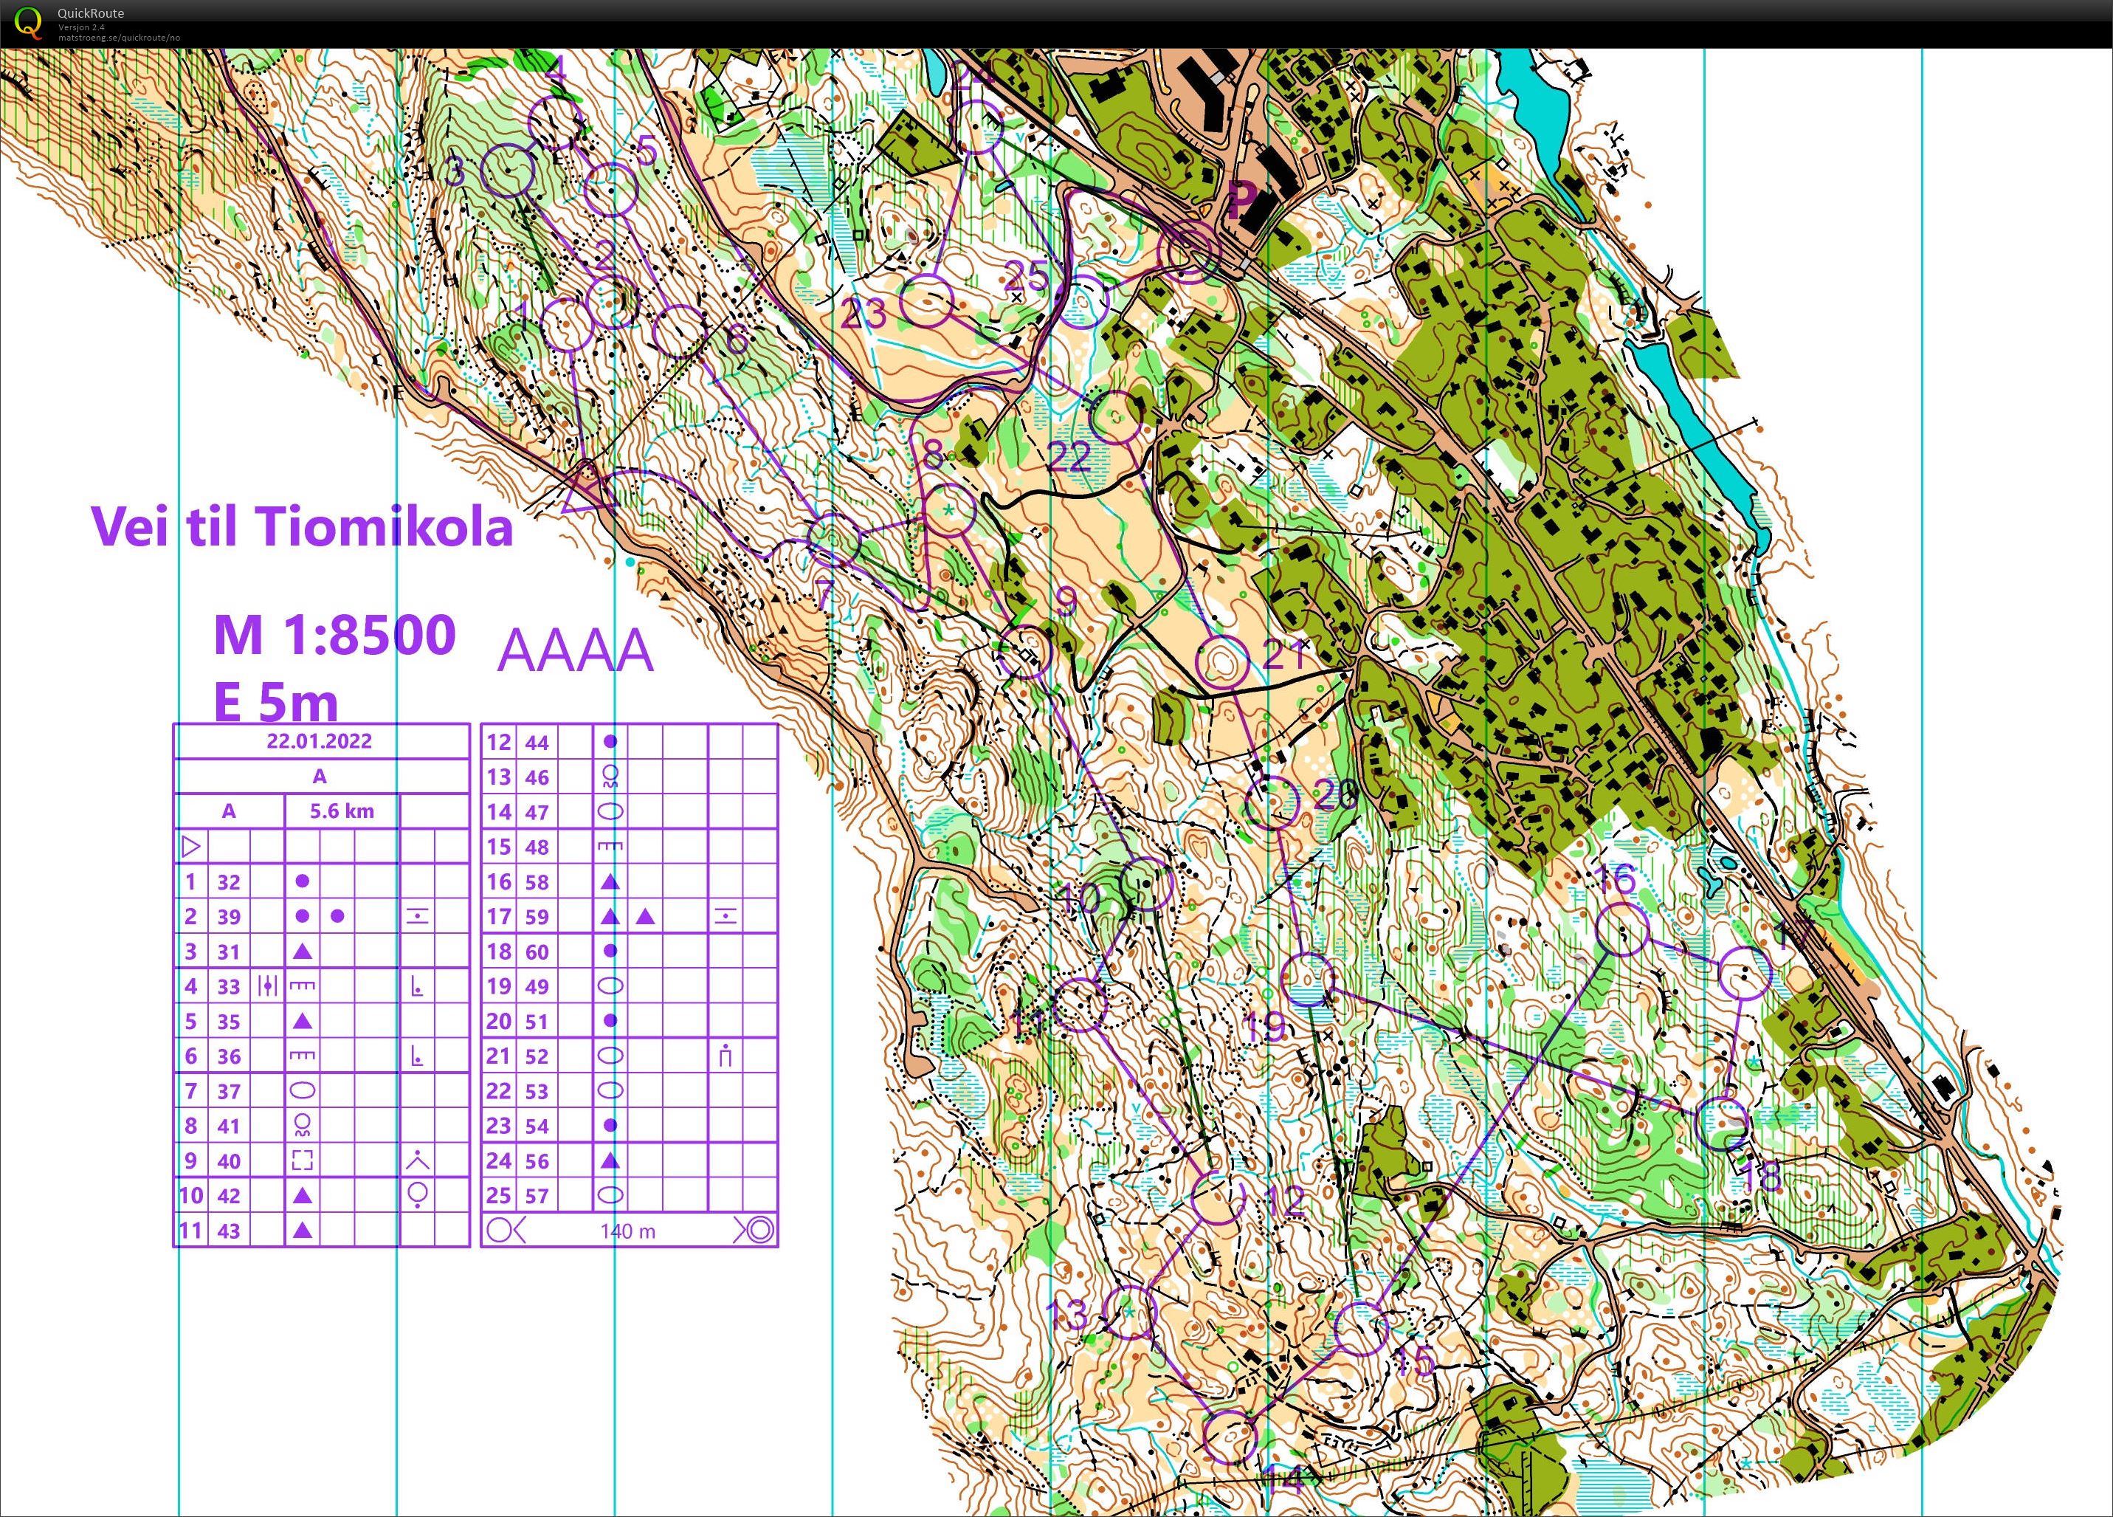Select control circle 21 on map
This screenshot has height=1517, width=2113.
point(1222,662)
